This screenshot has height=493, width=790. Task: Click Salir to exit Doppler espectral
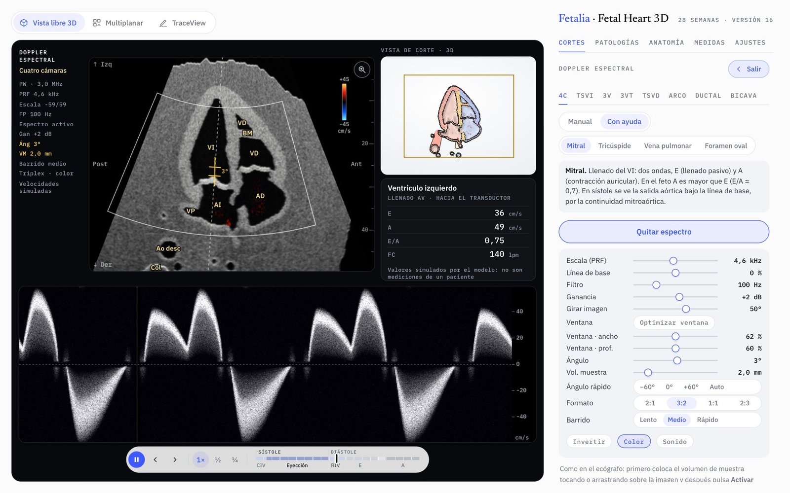(749, 69)
